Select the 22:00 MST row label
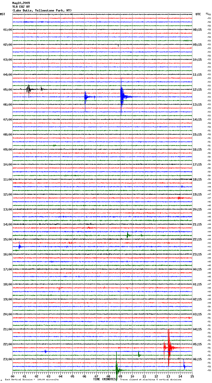This screenshot has width=212, height=383. 8,344
